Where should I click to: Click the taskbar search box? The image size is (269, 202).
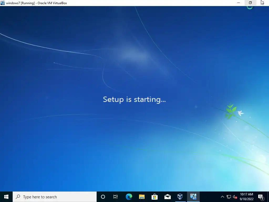point(55,197)
